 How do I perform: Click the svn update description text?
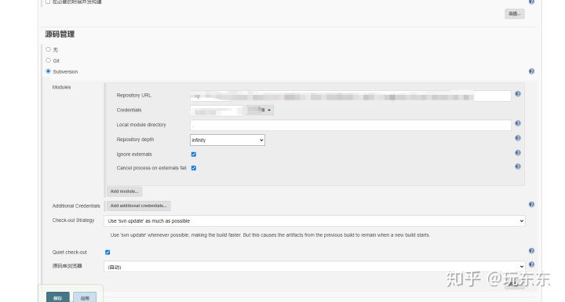270,235
